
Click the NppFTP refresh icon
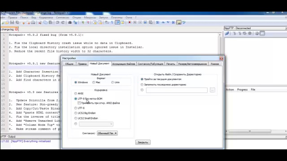[x=244, y=34]
